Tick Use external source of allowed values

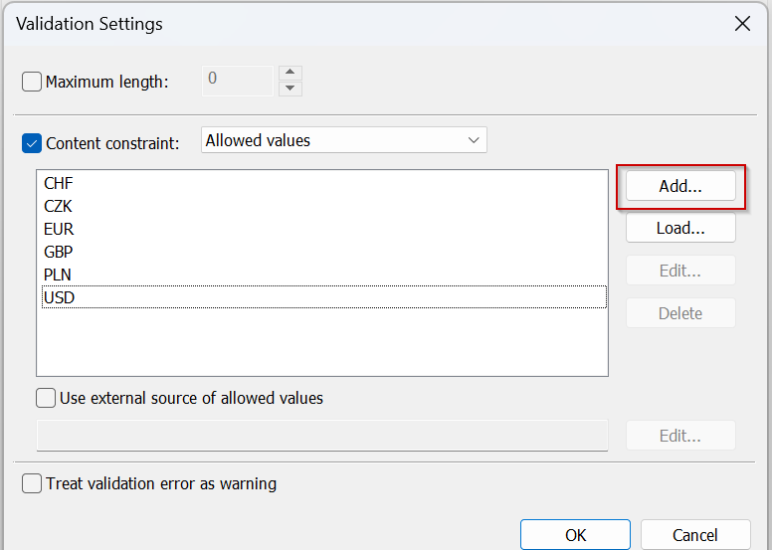click(46, 398)
